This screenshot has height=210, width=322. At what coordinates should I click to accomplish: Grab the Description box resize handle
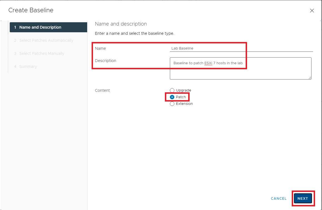pos(310,78)
